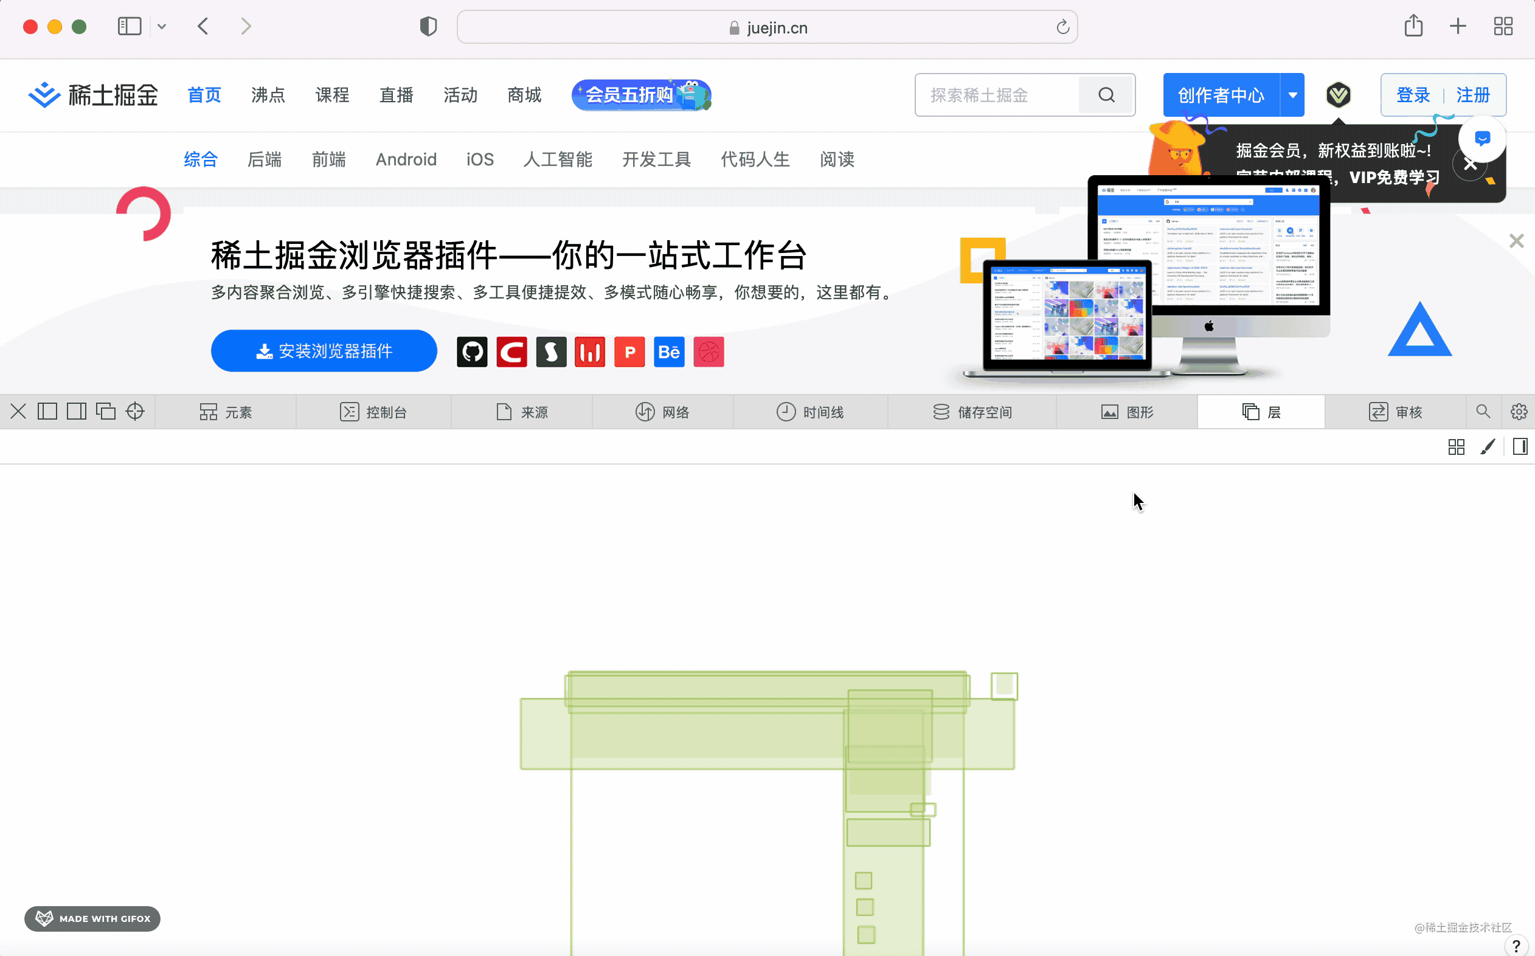Click the Safari share icon
The width and height of the screenshot is (1535, 956).
[1413, 27]
